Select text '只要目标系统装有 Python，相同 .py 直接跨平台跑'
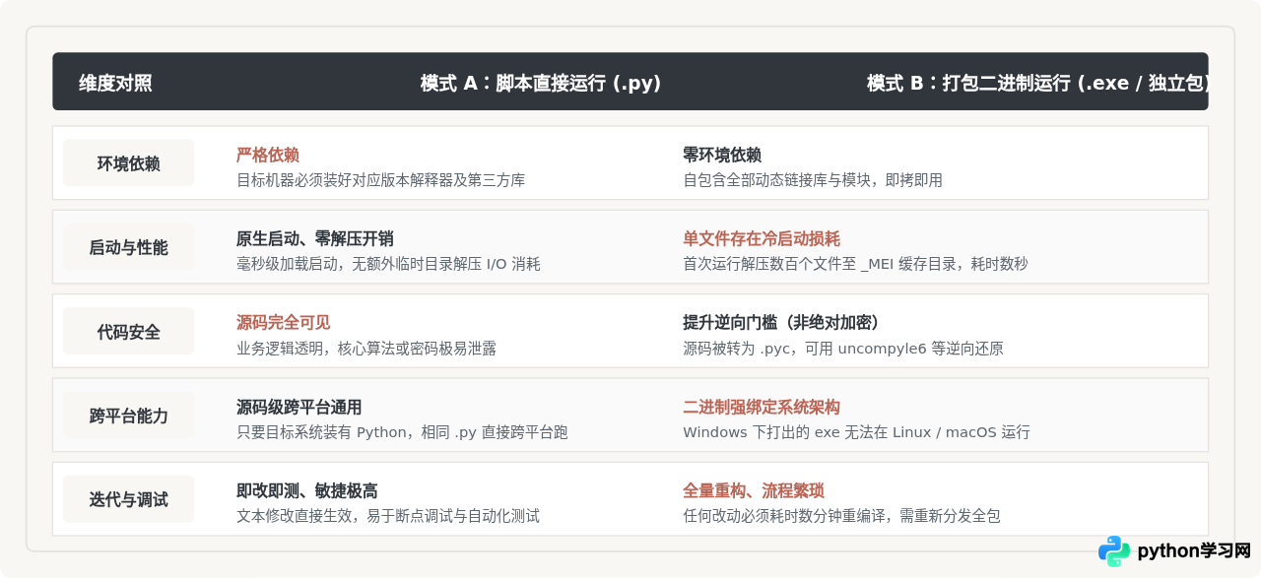1261x578 pixels. click(x=402, y=432)
